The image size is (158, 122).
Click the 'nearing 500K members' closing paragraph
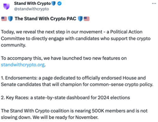point(74,114)
